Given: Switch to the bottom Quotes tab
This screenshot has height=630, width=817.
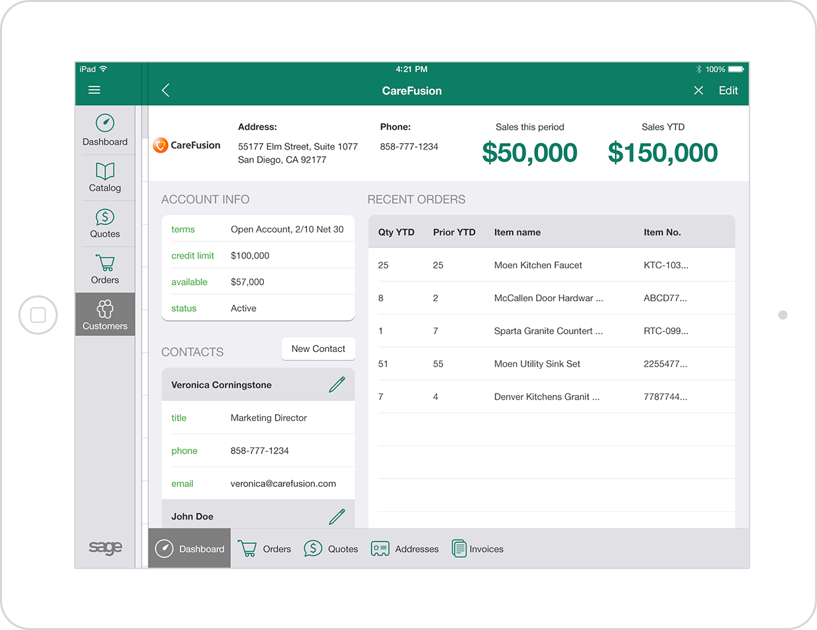Looking at the screenshot, I should 331,549.
